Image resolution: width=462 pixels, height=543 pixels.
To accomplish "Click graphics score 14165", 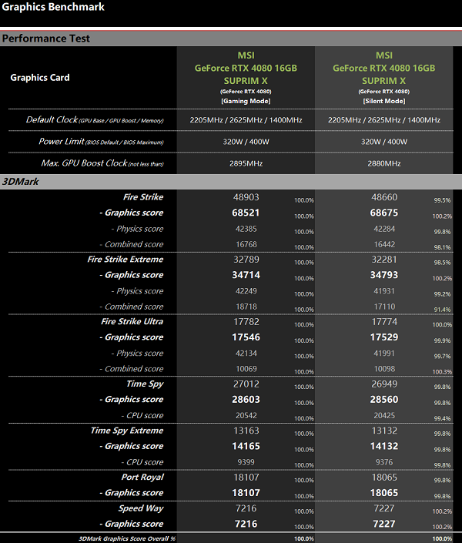I will pos(246,447).
